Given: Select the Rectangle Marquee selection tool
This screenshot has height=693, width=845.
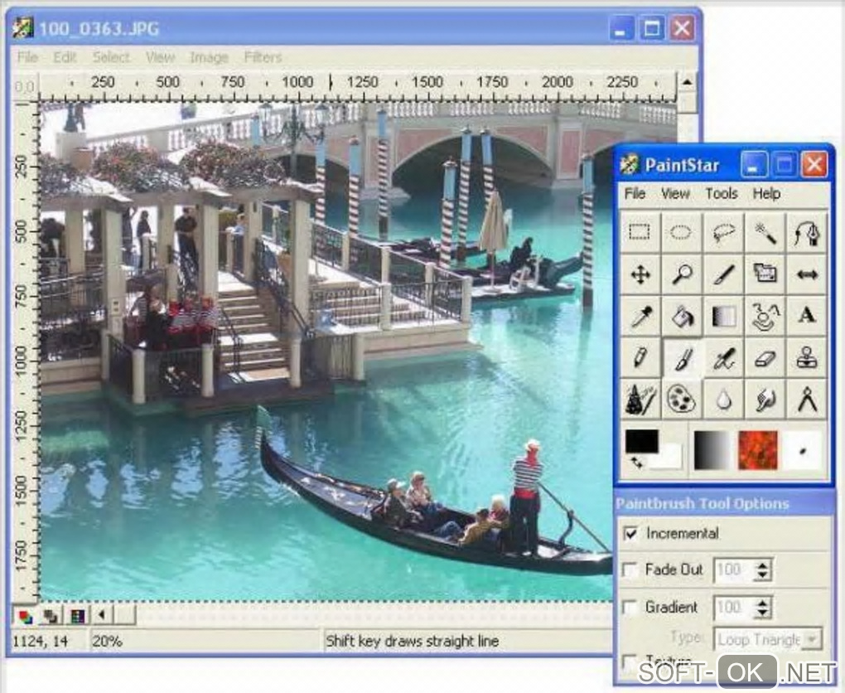Looking at the screenshot, I should point(640,232).
